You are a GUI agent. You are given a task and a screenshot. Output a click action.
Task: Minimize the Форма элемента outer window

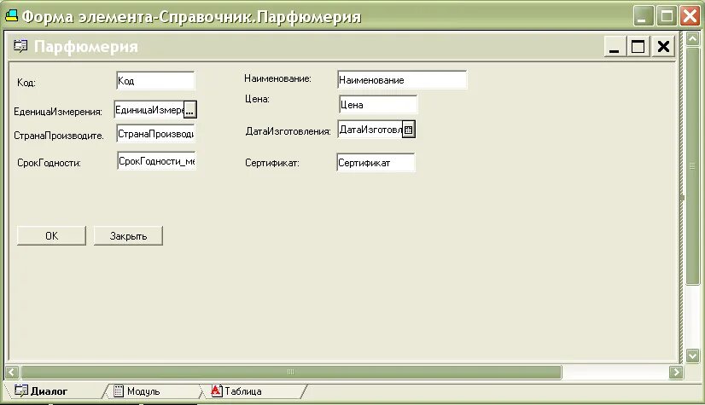coord(643,16)
